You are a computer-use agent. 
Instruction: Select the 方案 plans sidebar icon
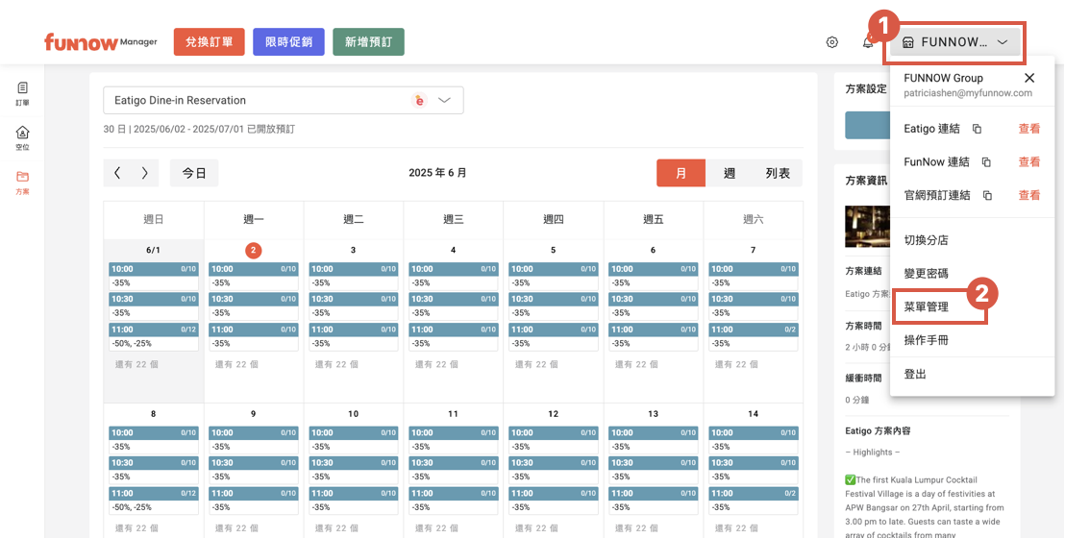(x=22, y=183)
